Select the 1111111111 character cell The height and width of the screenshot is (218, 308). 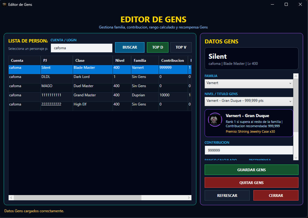point(57,97)
